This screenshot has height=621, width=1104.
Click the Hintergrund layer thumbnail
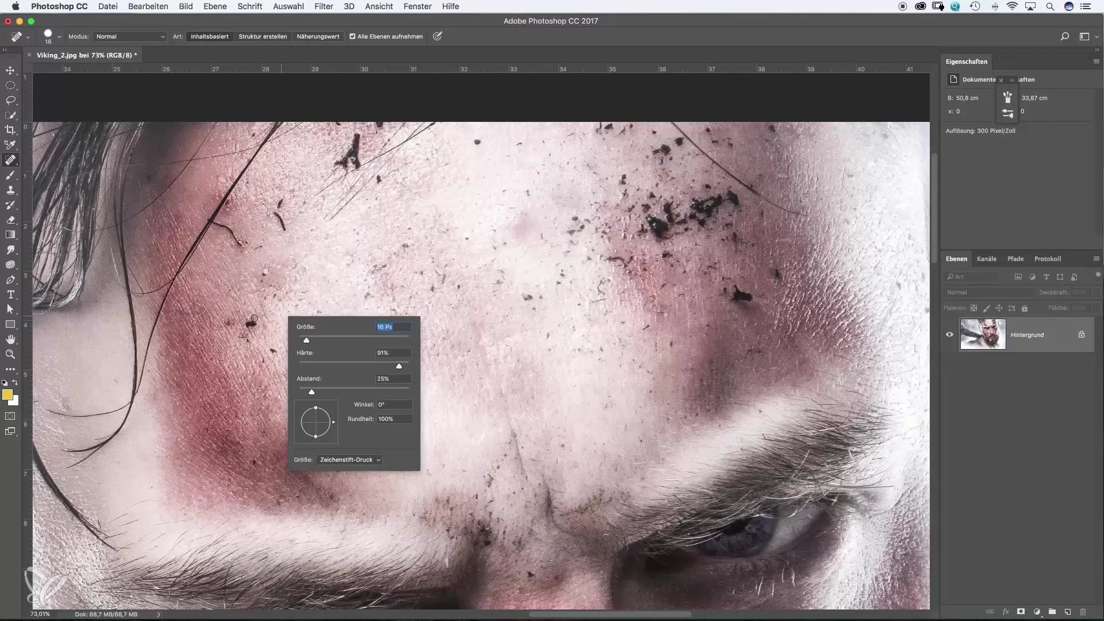pos(983,334)
